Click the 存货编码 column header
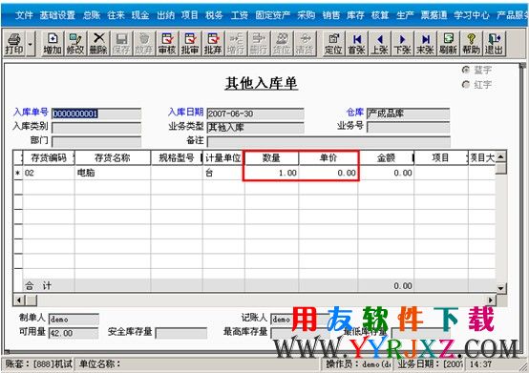Image resolution: width=529 pixels, height=373 pixels. (x=49, y=157)
